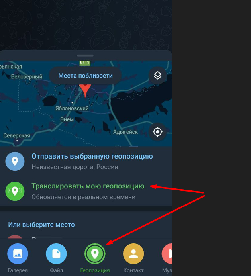
Task: Click the Или выберите место header
Action: click(x=41, y=225)
